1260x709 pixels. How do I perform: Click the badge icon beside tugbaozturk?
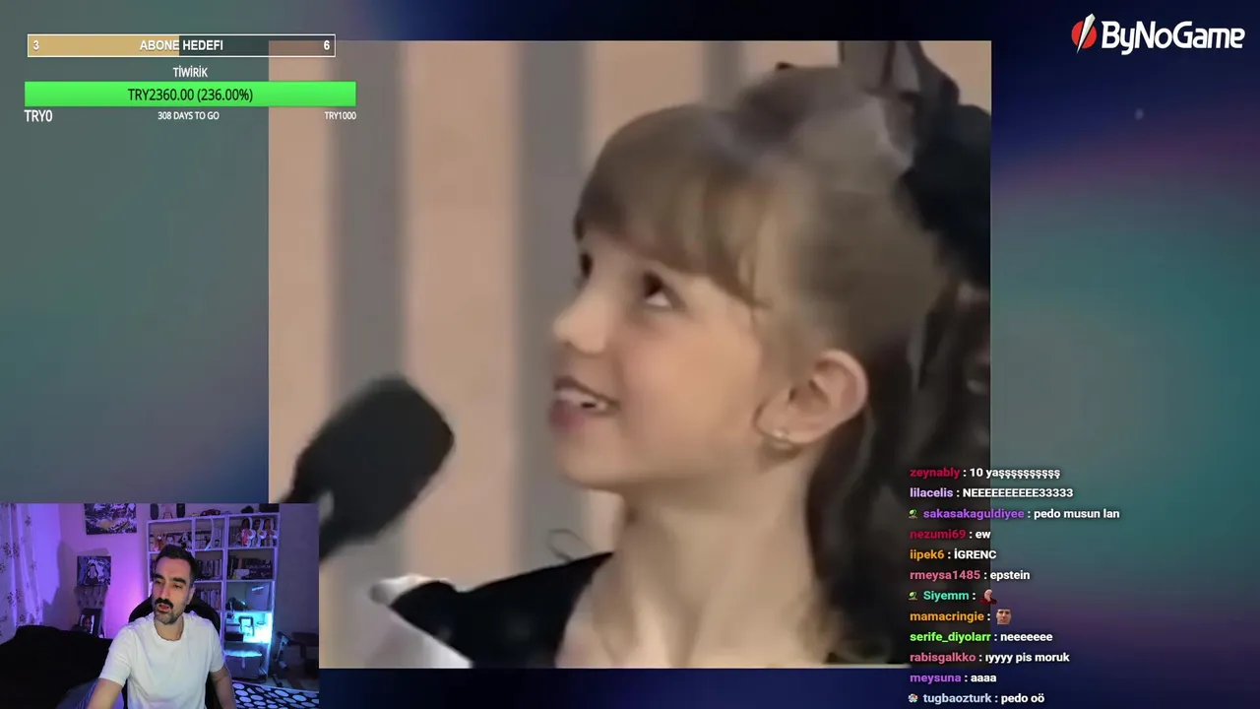913,698
